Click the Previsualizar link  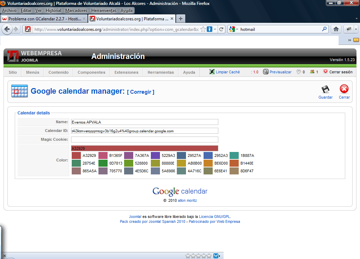pyautogui.click(x=281, y=72)
